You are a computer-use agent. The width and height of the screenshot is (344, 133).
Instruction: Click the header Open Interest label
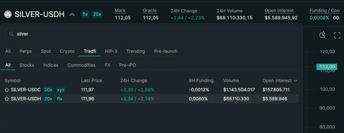tap(279, 10)
